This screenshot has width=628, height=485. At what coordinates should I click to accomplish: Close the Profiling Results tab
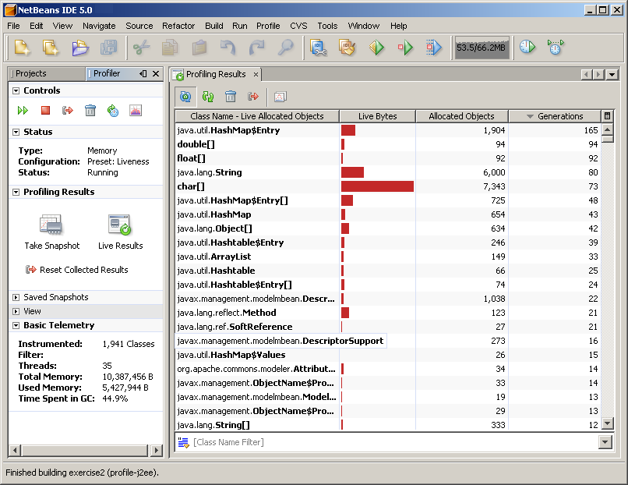[x=256, y=75]
